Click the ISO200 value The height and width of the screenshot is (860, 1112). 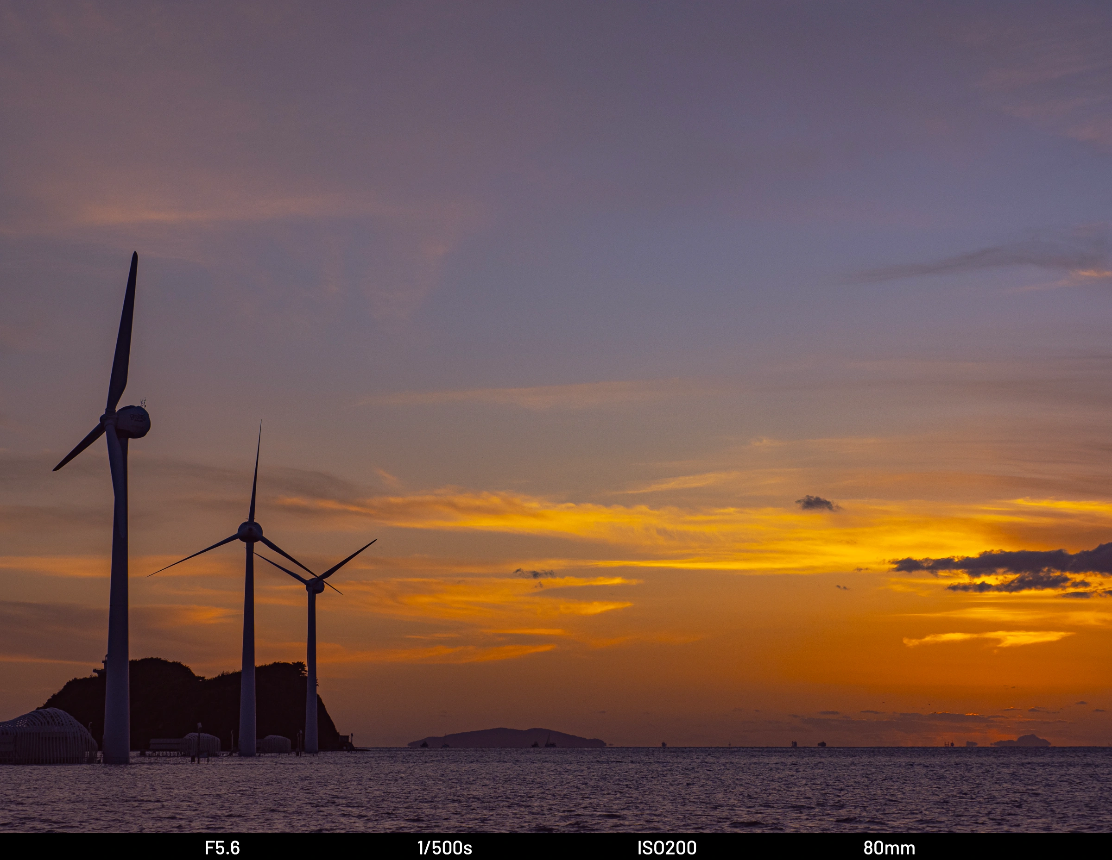[667, 848]
